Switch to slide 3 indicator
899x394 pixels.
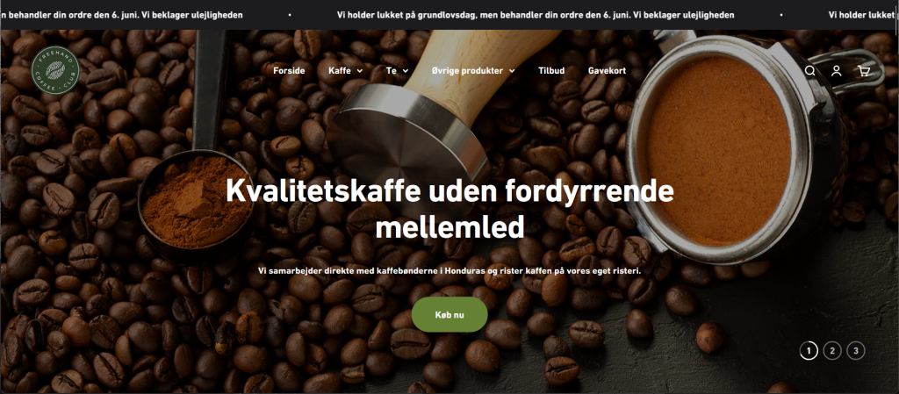856,350
